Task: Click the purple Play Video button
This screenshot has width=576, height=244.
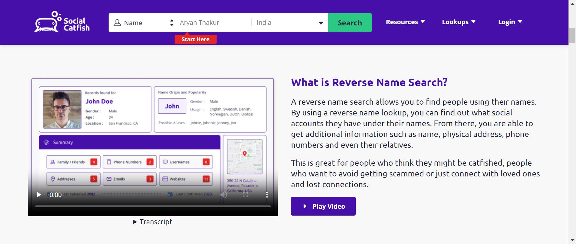Action: point(323,206)
